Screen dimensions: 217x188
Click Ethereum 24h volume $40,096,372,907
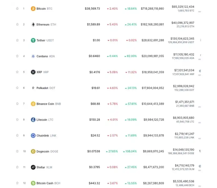[x=183, y=23]
